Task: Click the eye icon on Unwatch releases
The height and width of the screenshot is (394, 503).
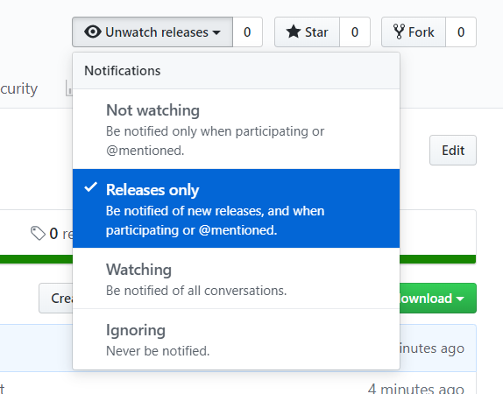Action: [93, 32]
